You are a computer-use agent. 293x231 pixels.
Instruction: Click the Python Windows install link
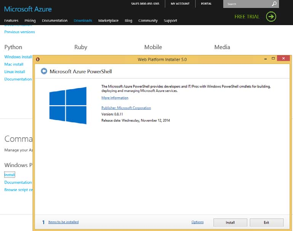(x=18, y=57)
